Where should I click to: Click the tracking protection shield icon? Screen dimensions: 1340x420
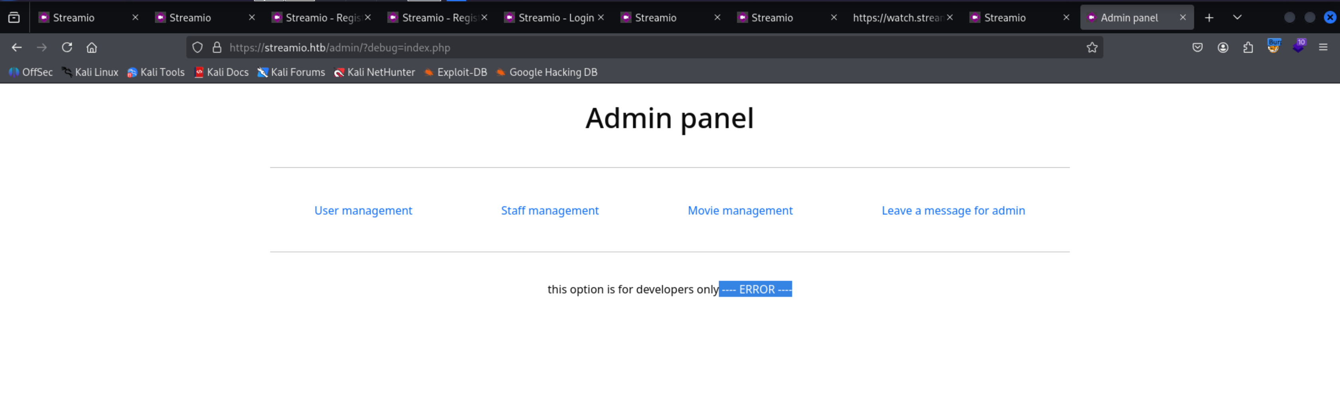tap(198, 48)
